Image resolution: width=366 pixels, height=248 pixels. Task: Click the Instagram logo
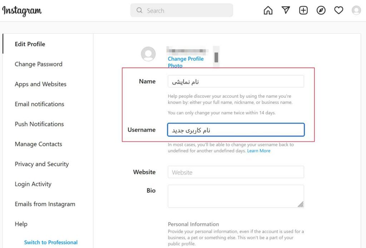pos(21,11)
